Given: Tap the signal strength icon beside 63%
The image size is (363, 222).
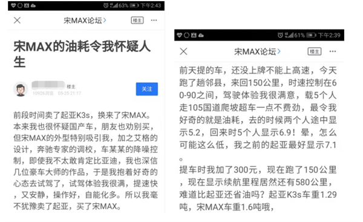Looking at the screenshot, I should (x=114, y=5).
